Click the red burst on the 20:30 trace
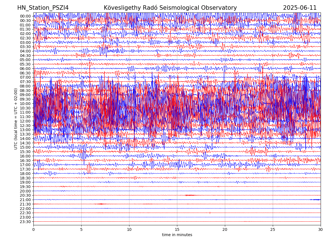The image size is (334, 250). point(190,195)
